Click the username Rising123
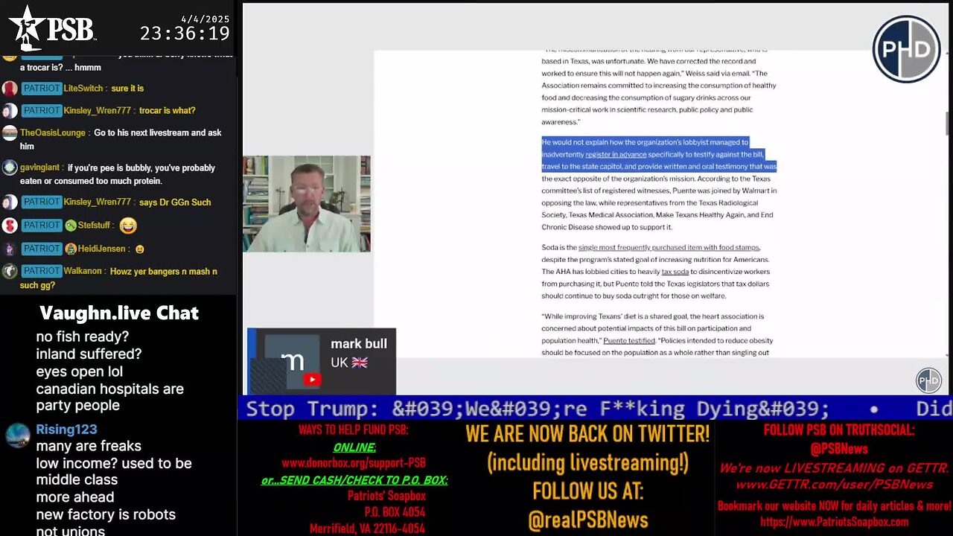Screen dimensions: 953x536 (66, 429)
